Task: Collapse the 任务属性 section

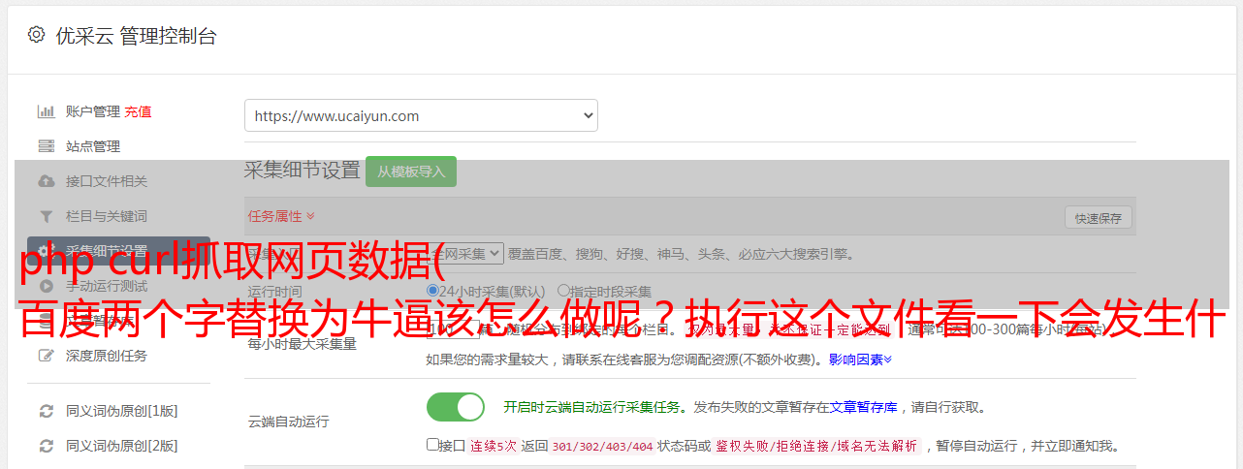Action: tap(281, 216)
